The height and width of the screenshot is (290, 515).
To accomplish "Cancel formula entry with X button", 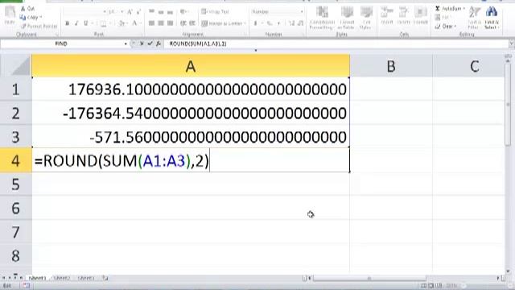I will pos(142,43).
